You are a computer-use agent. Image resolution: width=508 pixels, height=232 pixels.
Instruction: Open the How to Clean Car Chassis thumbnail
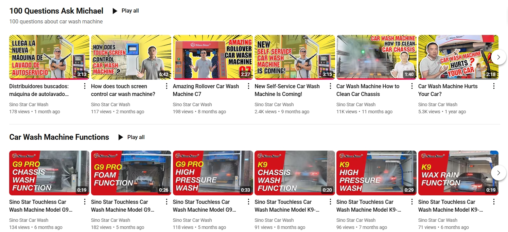click(376, 57)
